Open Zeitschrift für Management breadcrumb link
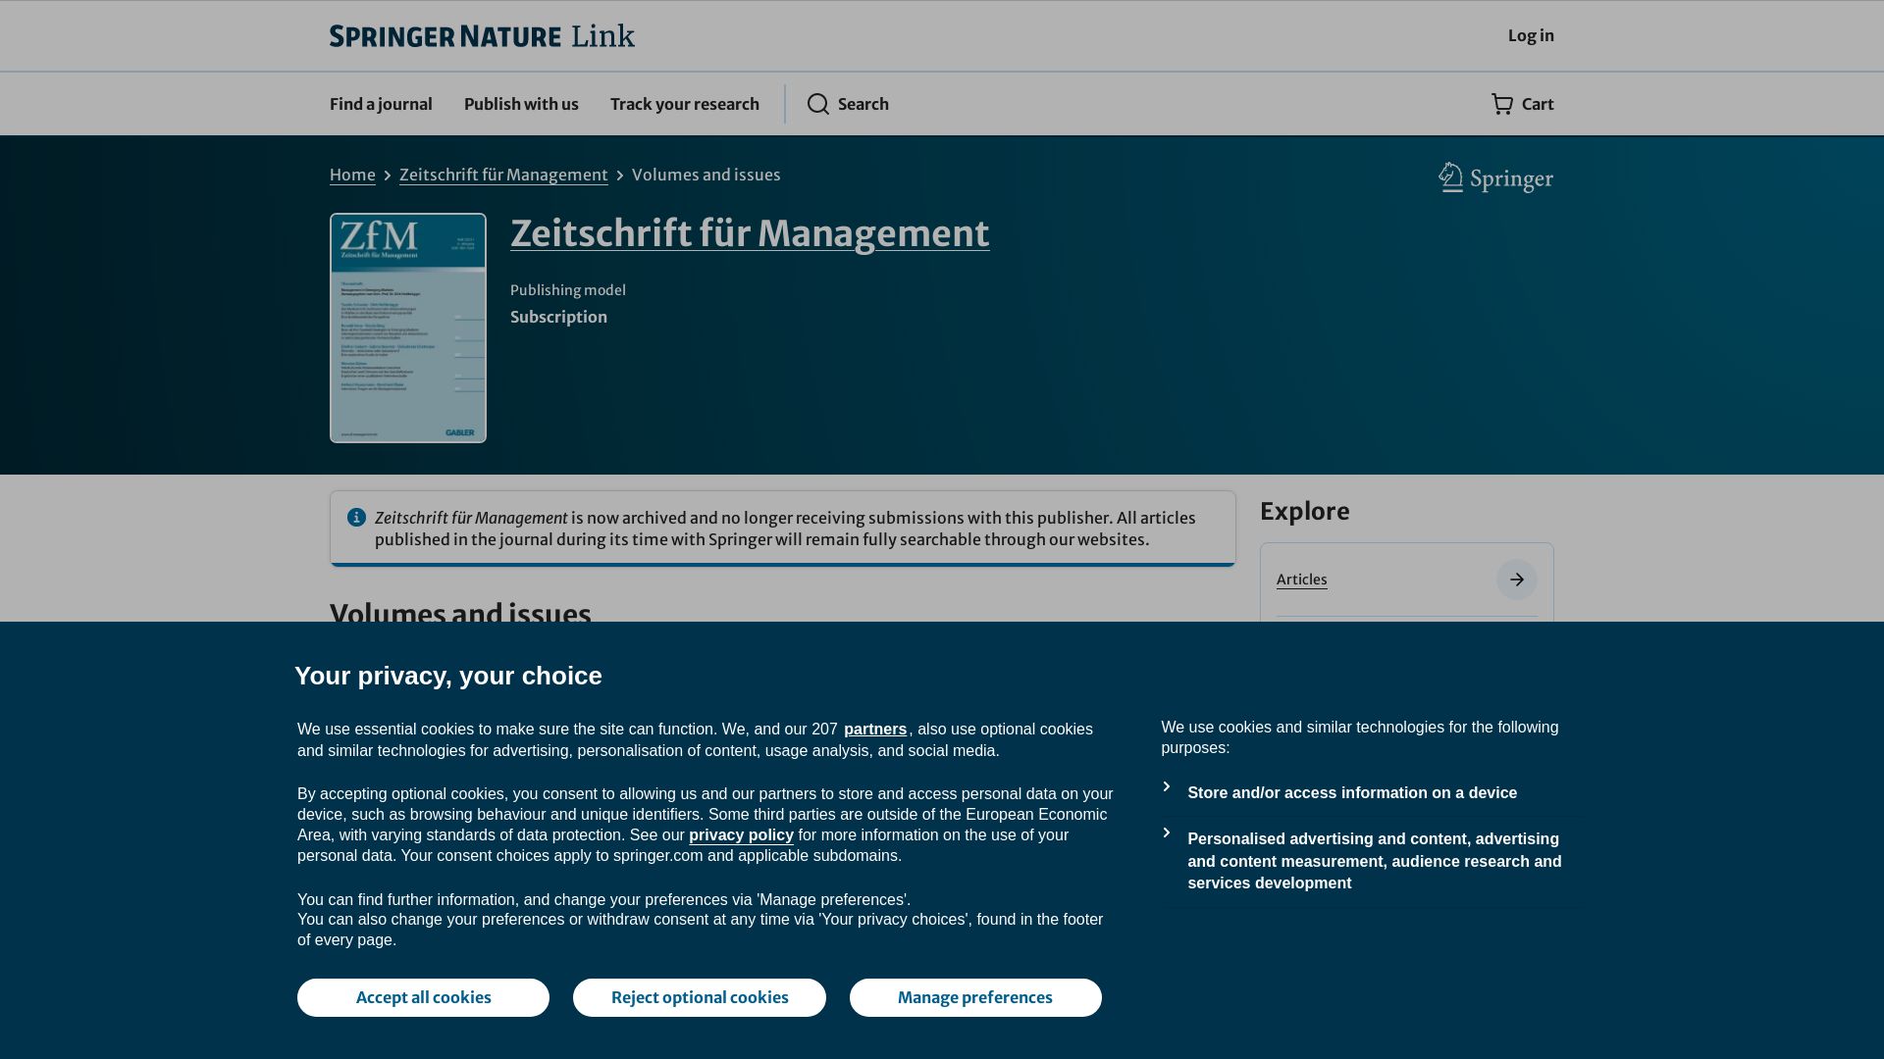 [x=503, y=175]
